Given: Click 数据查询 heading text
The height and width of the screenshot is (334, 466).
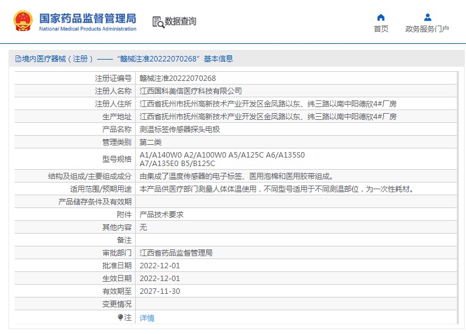Looking at the screenshot, I should (x=181, y=21).
